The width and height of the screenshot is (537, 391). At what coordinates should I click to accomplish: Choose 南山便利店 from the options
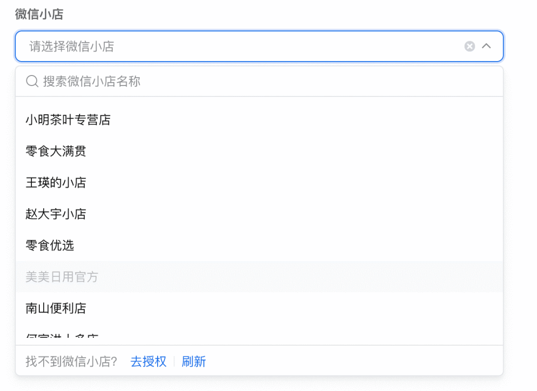(56, 308)
